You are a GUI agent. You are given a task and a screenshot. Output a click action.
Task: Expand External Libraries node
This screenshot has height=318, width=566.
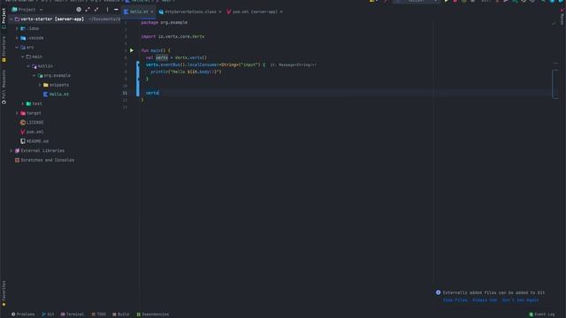coord(11,150)
